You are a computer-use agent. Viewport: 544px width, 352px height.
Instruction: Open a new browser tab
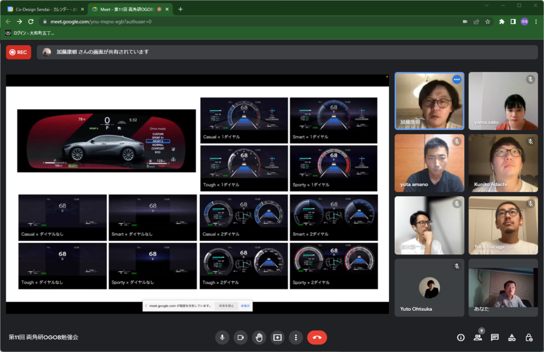pyautogui.click(x=181, y=9)
